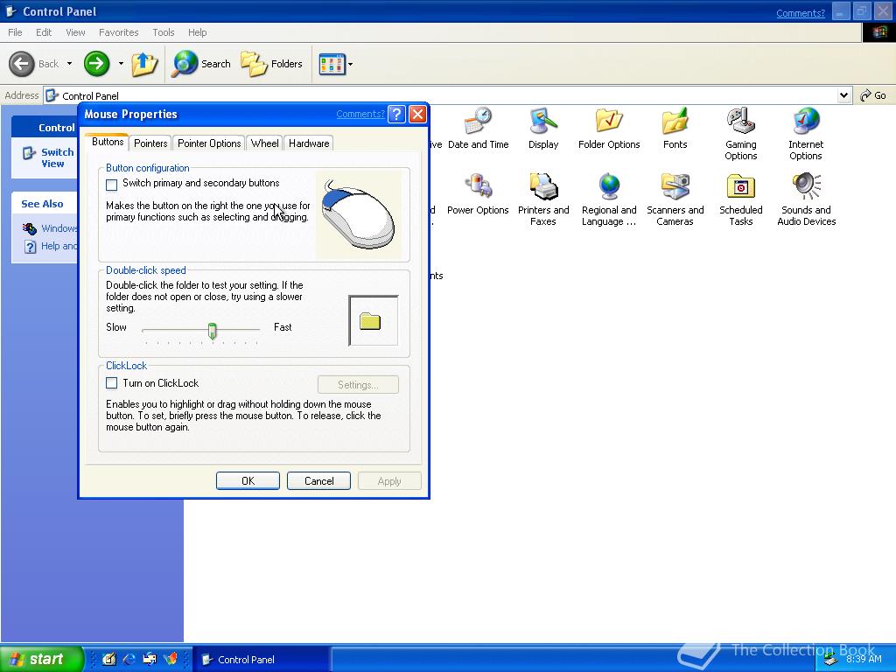The width and height of the screenshot is (896, 672).
Task: Click Cancel in Mouse Properties
Action: click(318, 481)
